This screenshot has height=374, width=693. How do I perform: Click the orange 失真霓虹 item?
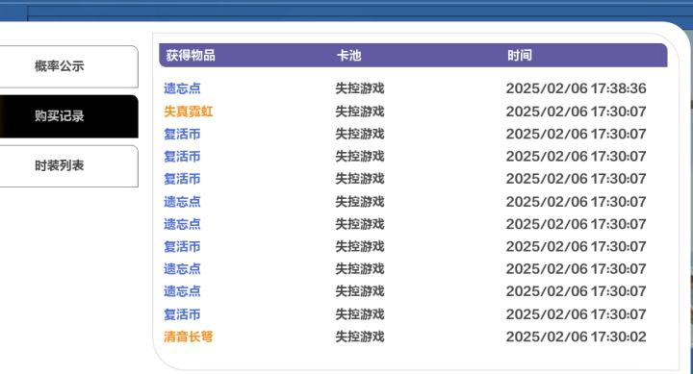coord(189,112)
